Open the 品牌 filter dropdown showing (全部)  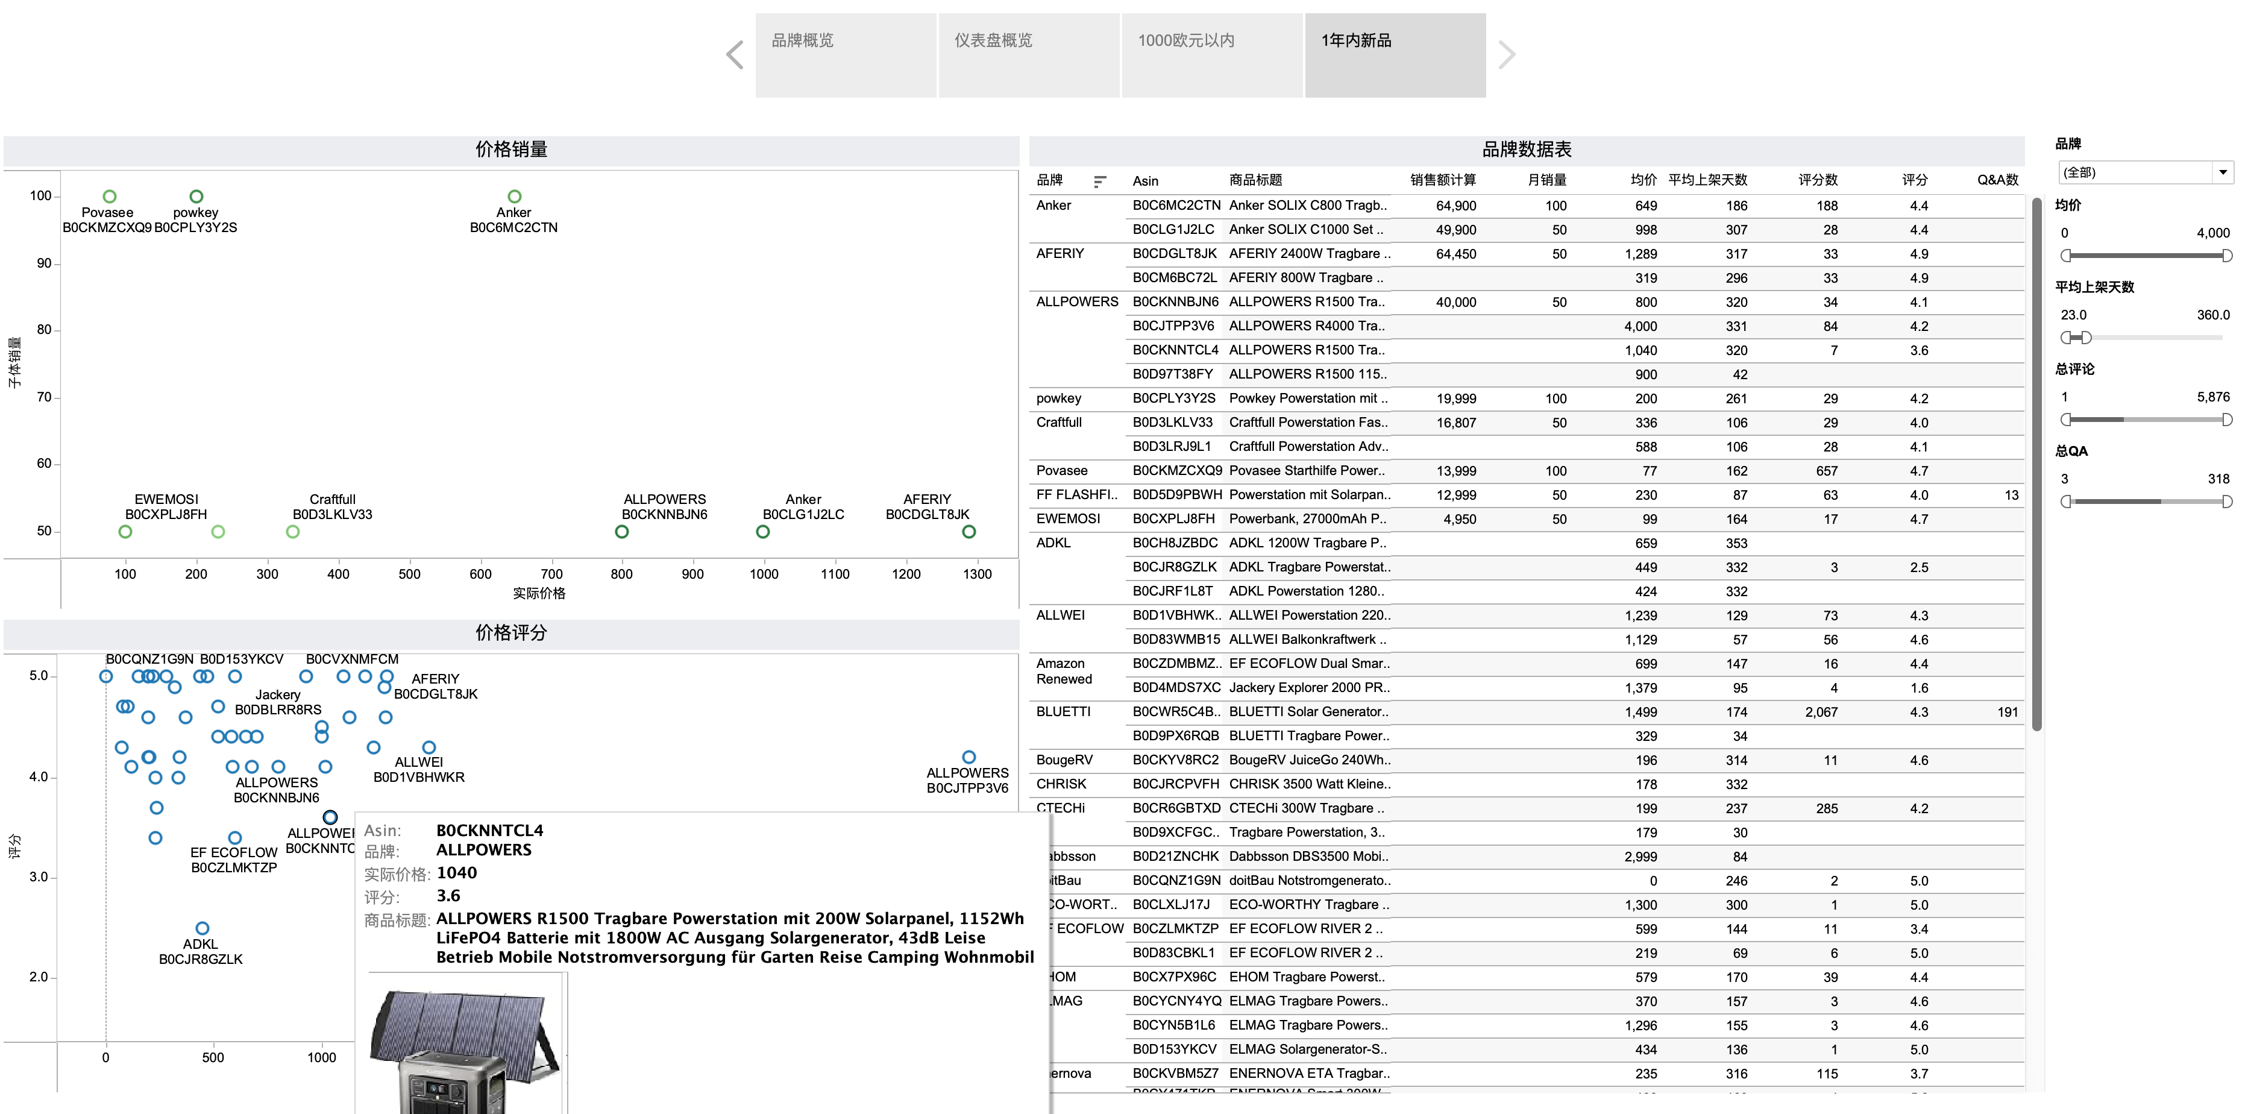click(x=2146, y=172)
